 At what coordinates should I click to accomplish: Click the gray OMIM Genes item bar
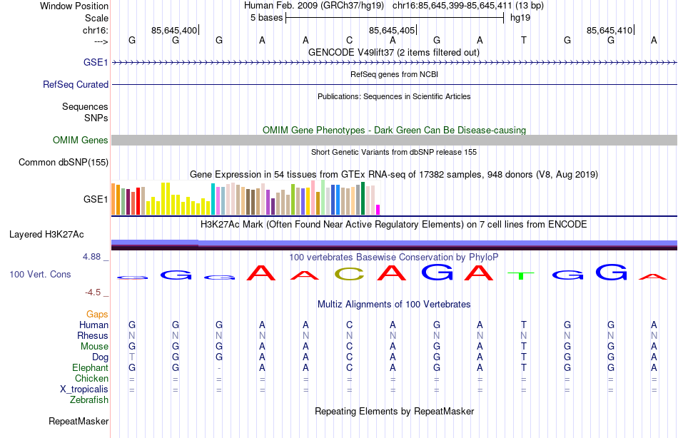click(x=394, y=140)
